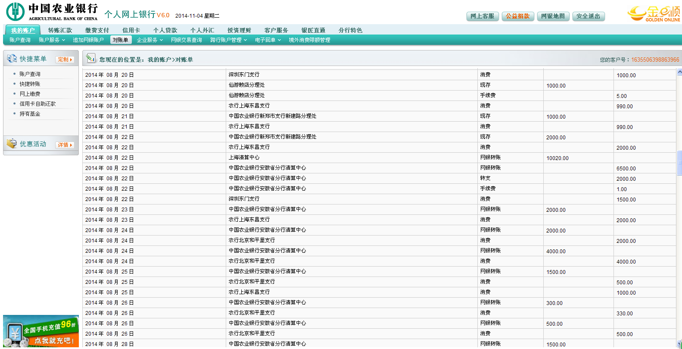Click the 优惠活动 folder icon

(x=12, y=144)
